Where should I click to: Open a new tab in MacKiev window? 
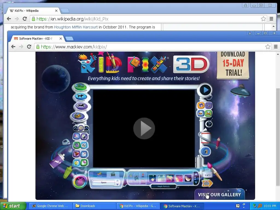pos(69,39)
